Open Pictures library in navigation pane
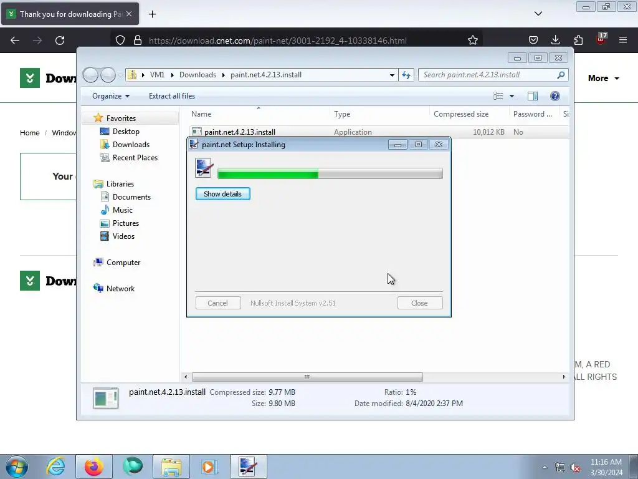Image resolution: width=638 pixels, height=479 pixels. [x=126, y=223]
